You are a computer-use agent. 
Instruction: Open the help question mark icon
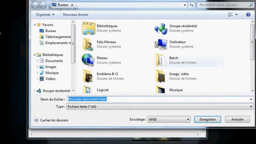click(248, 14)
